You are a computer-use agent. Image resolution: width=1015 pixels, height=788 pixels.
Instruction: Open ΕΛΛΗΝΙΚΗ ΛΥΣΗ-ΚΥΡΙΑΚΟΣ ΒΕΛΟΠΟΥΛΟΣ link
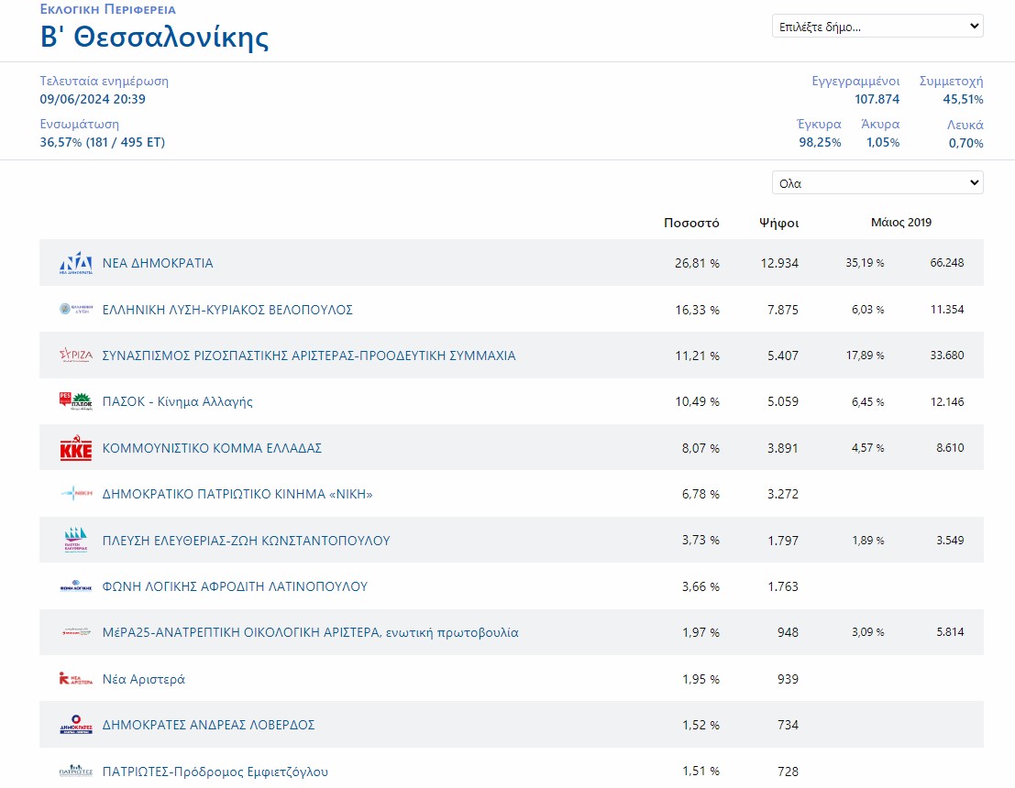pyautogui.click(x=227, y=310)
